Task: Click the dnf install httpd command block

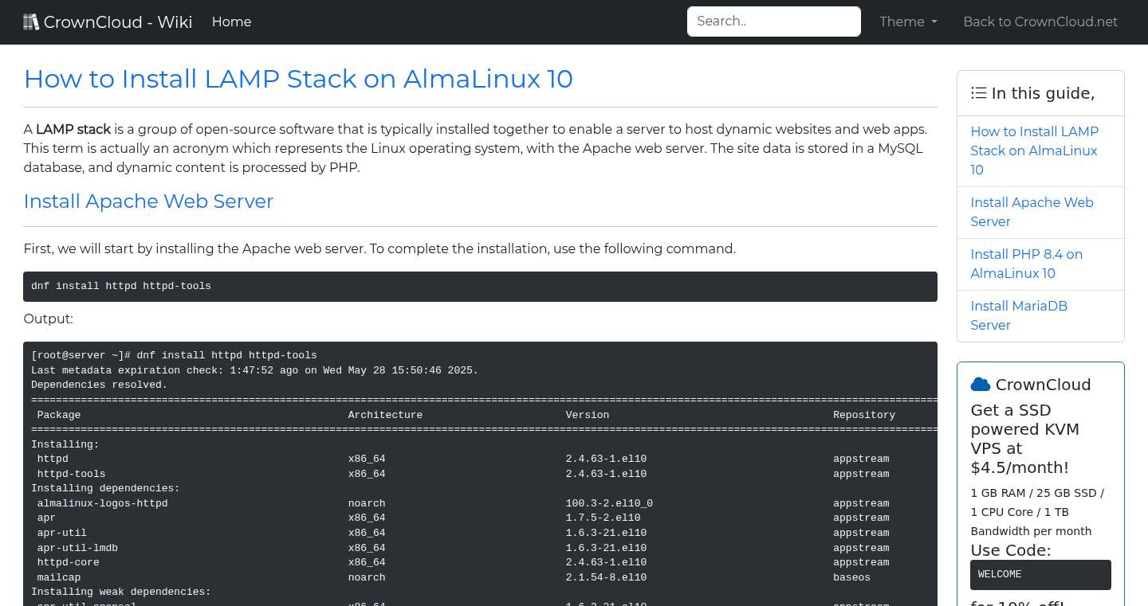Action: pyautogui.click(x=479, y=287)
